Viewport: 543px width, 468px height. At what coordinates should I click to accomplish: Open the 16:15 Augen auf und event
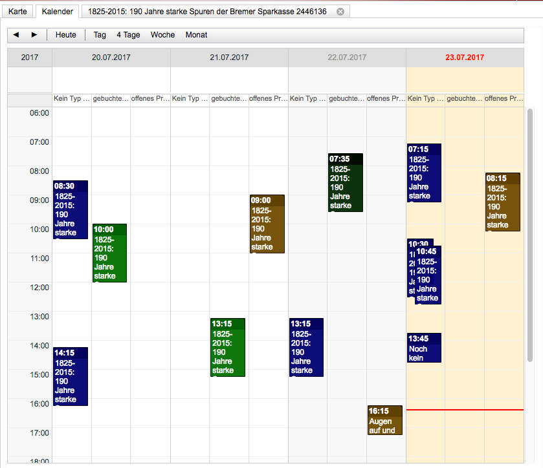[x=384, y=421]
